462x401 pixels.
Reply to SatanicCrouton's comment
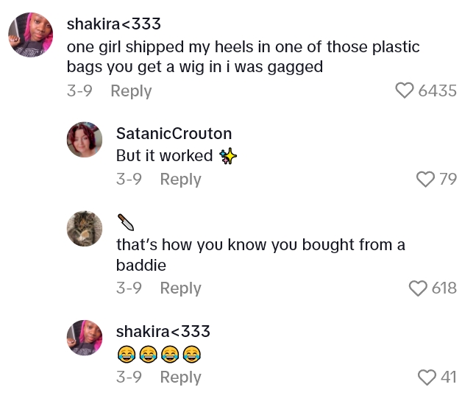point(180,179)
